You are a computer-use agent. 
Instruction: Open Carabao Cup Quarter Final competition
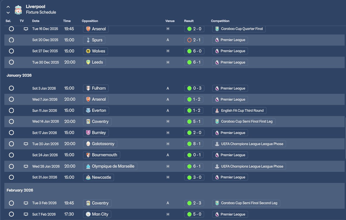pyautogui.click(x=239, y=29)
